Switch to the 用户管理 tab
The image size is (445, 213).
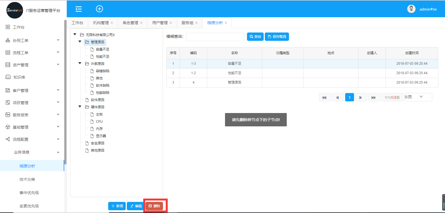click(x=160, y=23)
